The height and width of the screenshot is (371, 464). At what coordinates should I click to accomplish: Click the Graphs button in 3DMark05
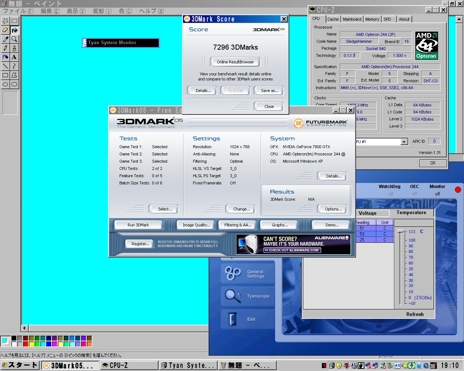pyautogui.click(x=279, y=225)
